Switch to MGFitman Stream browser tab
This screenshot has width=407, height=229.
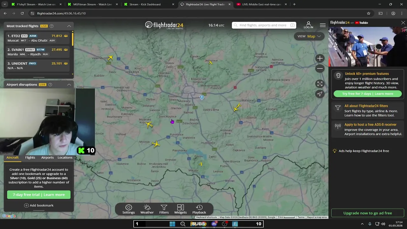pos(92,4)
